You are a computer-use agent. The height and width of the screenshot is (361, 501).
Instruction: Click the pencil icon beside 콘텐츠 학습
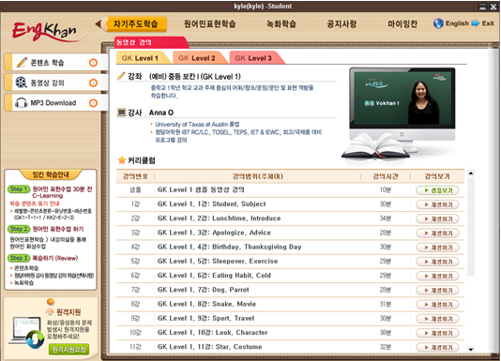click(22, 62)
